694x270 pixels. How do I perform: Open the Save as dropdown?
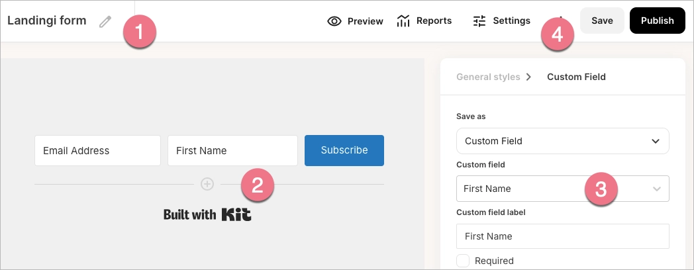[x=562, y=141]
